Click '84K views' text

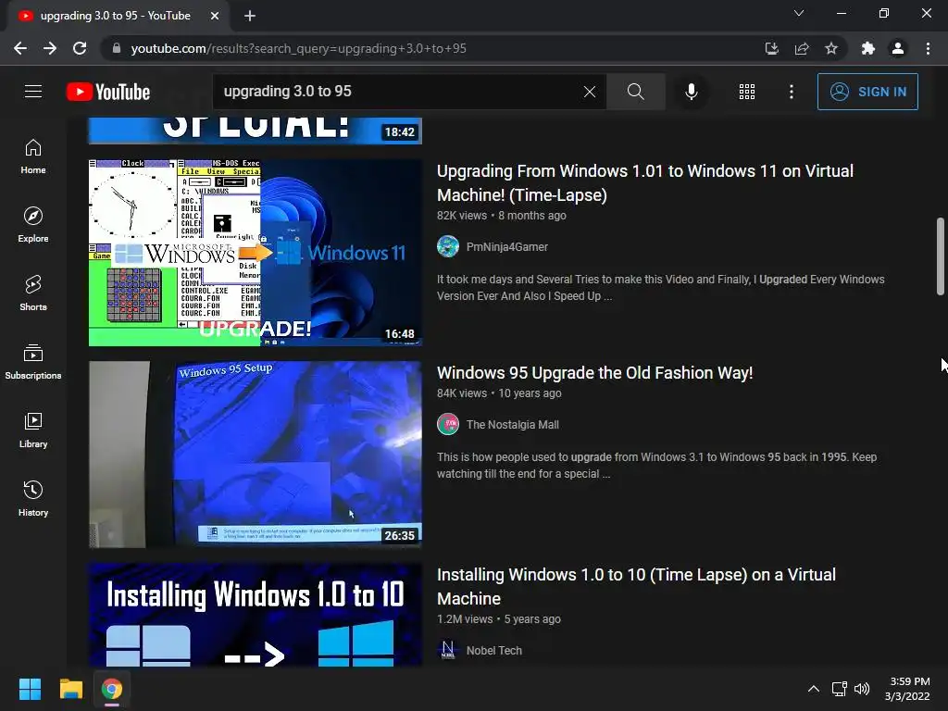tap(462, 393)
